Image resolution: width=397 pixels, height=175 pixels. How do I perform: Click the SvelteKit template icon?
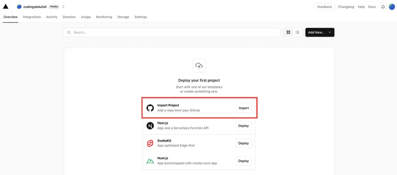pyautogui.click(x=150, y=143)
